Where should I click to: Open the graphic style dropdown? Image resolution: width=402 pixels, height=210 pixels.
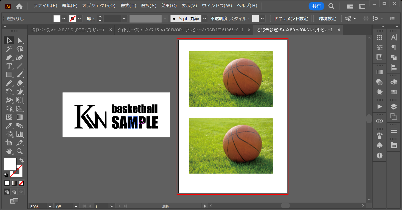pyautogui.click(x=262, y=18)
